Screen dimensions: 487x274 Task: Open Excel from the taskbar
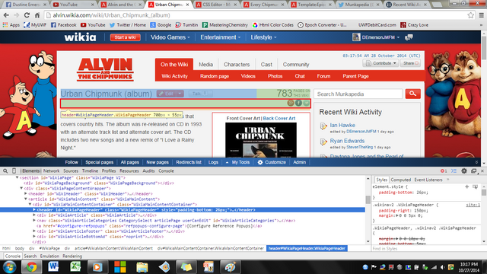tap(75, 267)
